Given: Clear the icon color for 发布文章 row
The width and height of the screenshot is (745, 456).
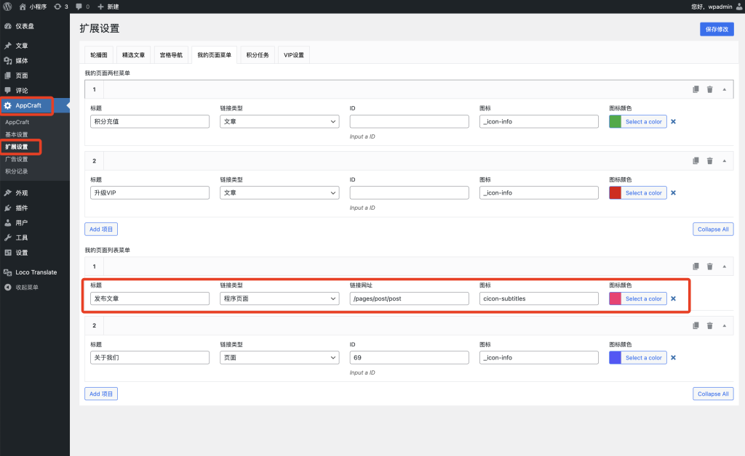Looking at the screenshot, I should tap(673, 298).
